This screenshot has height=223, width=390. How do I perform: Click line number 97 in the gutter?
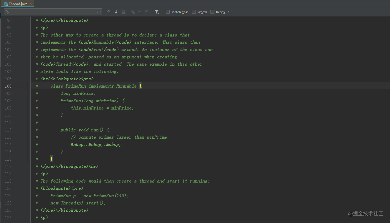(9, 21)
